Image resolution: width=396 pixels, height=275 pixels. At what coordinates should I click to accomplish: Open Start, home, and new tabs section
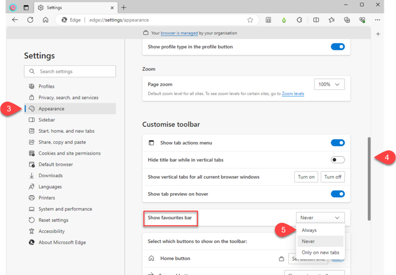coord(70,131)
